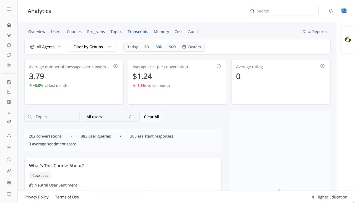Open the sidebar bell notifications icon
354x203 pixels.
9,136
